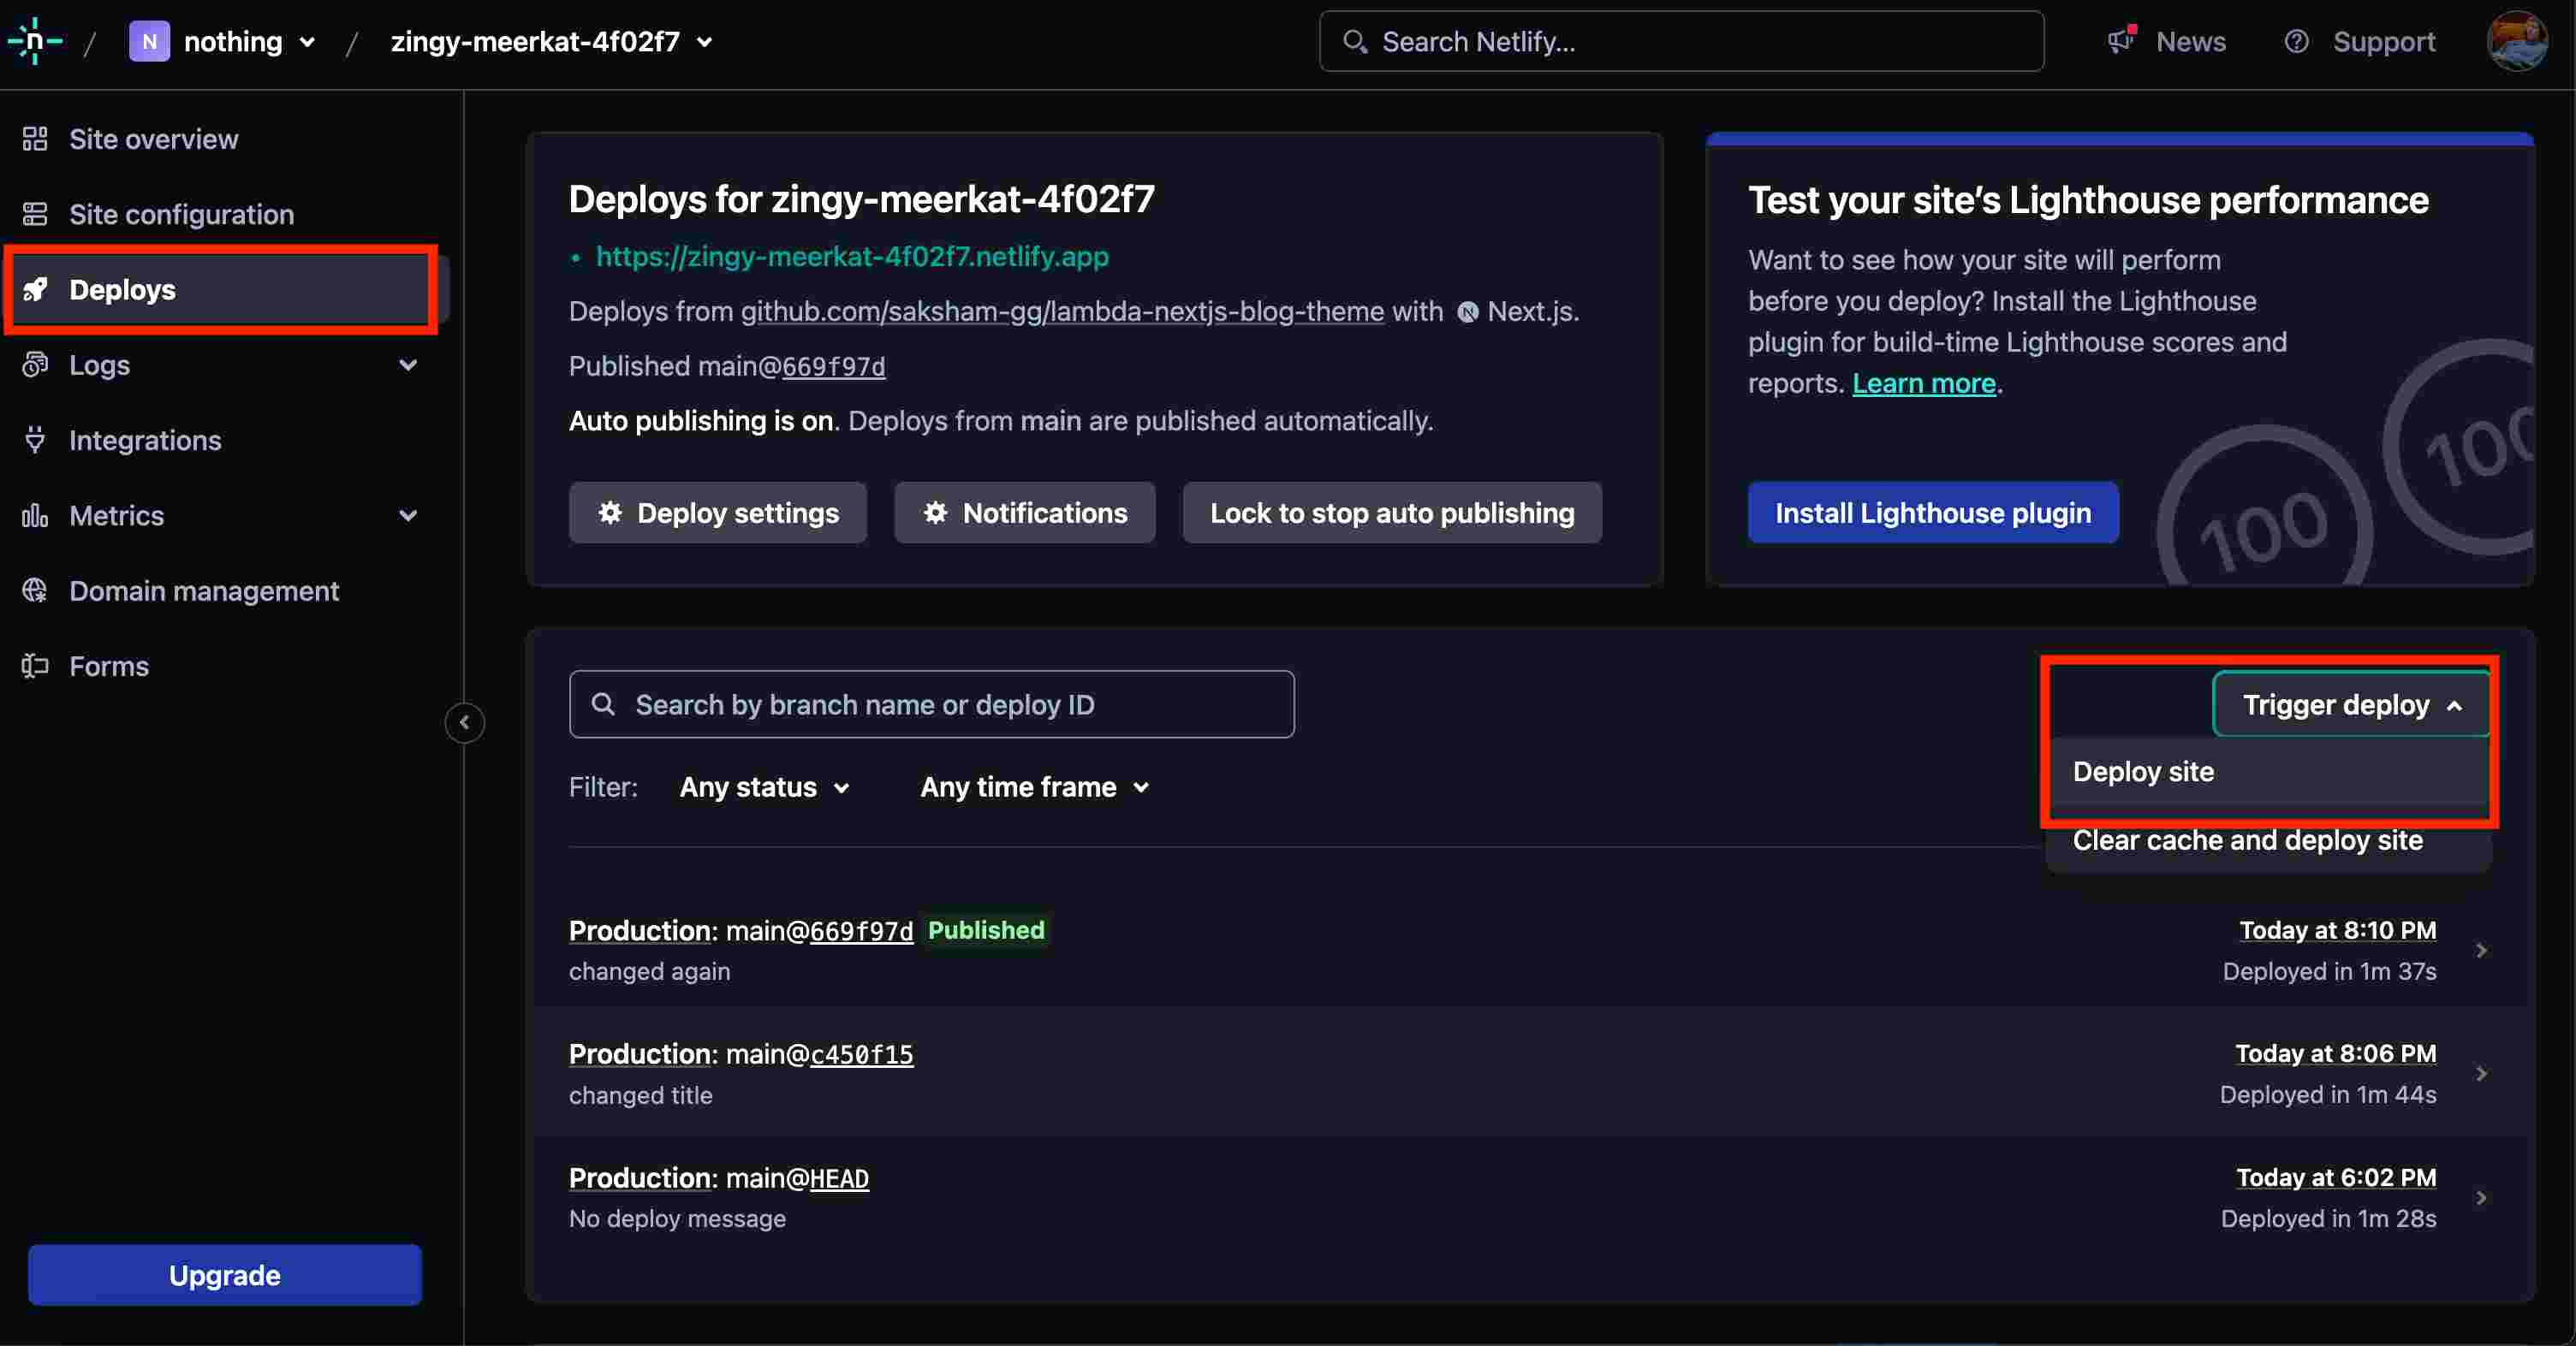Go to Site overview

(x=154, y=139)
